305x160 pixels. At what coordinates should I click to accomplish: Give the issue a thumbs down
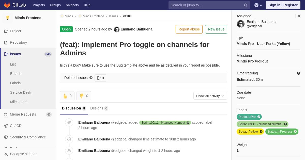pos(84,96)
